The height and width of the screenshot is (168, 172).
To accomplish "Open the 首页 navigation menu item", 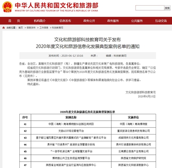I will pos(14,21).
